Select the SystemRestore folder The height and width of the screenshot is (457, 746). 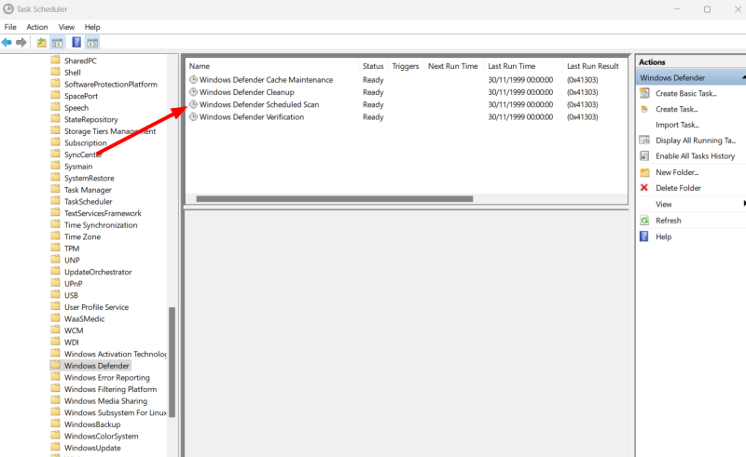point(90,178)
